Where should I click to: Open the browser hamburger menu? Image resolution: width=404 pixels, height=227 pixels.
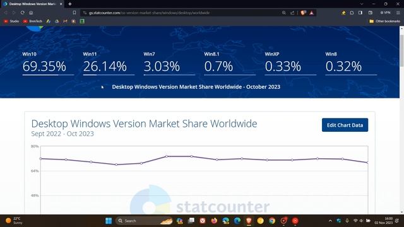pos(398,13)
